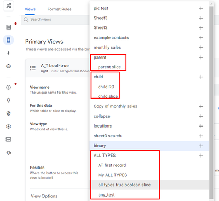Add slice for locations table
This screenshot has width=219, height=201.
click(201, 126)
